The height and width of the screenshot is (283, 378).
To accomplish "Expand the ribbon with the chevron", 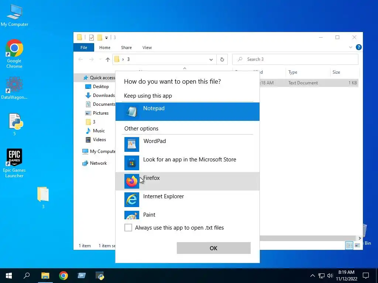I will pyautogui.click(x=351, y=48).
